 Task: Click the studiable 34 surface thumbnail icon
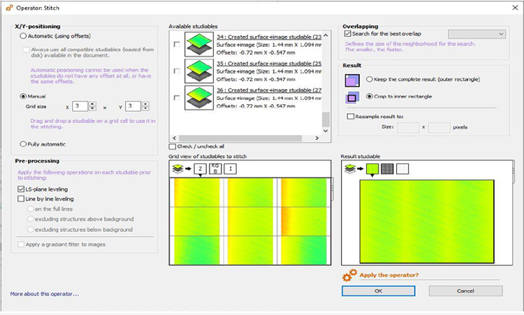point(199,43)
